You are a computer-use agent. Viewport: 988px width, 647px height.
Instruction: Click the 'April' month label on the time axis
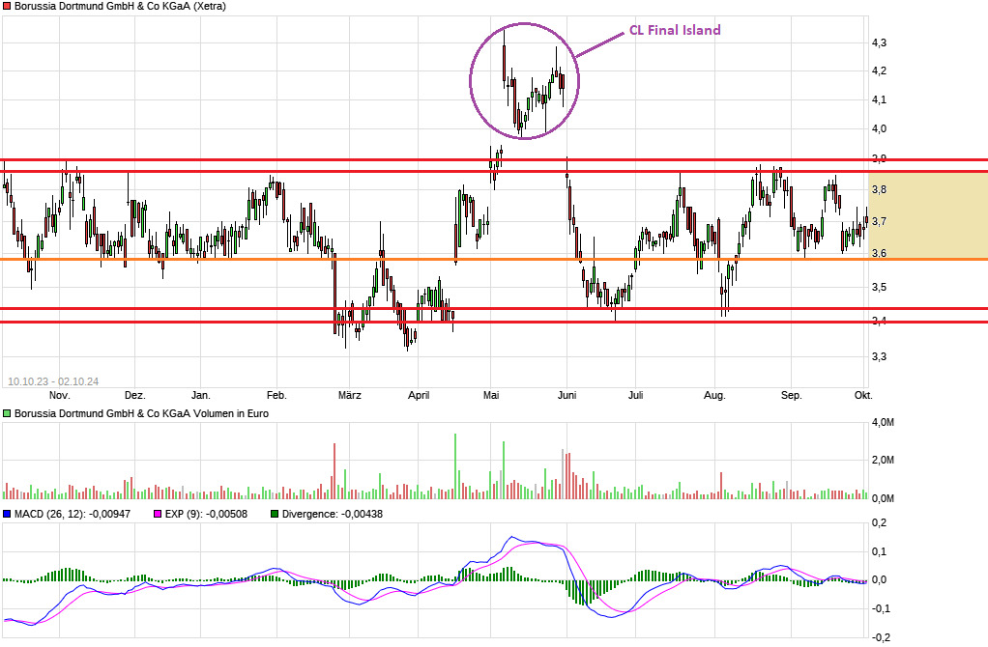(419, 395)
